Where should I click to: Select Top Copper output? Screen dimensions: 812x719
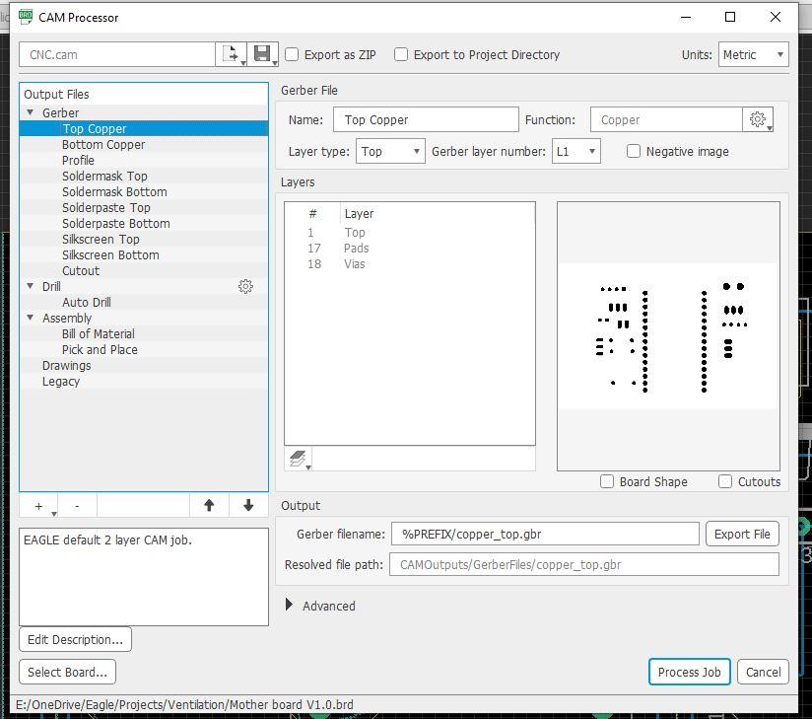(144, 128)
